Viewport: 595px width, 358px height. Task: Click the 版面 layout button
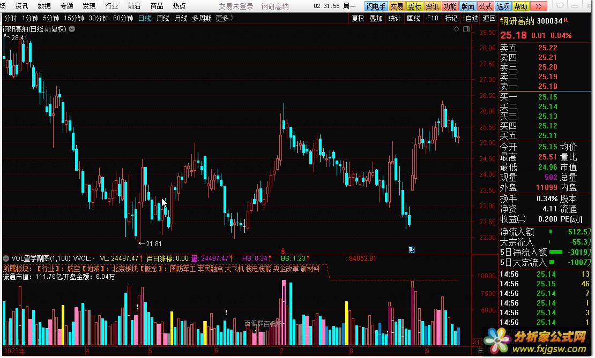[468, 6]
